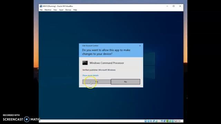Click the Yes button in UAC dialog
Viewport: 221px width, 124px height.
tap(97, 82)
